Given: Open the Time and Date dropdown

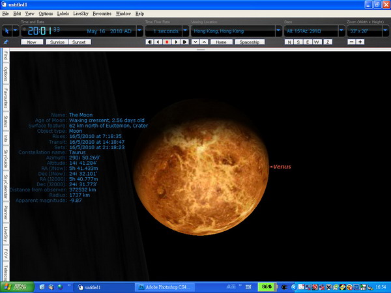Looking at the screenshot, I should [139, 31].
